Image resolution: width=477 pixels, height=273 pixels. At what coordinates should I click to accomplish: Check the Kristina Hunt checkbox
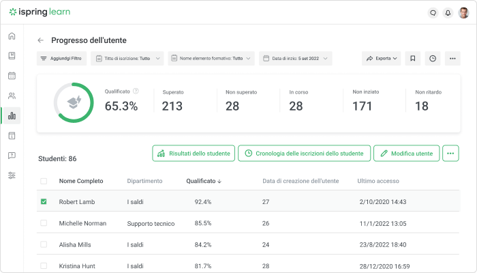[44, 265]
